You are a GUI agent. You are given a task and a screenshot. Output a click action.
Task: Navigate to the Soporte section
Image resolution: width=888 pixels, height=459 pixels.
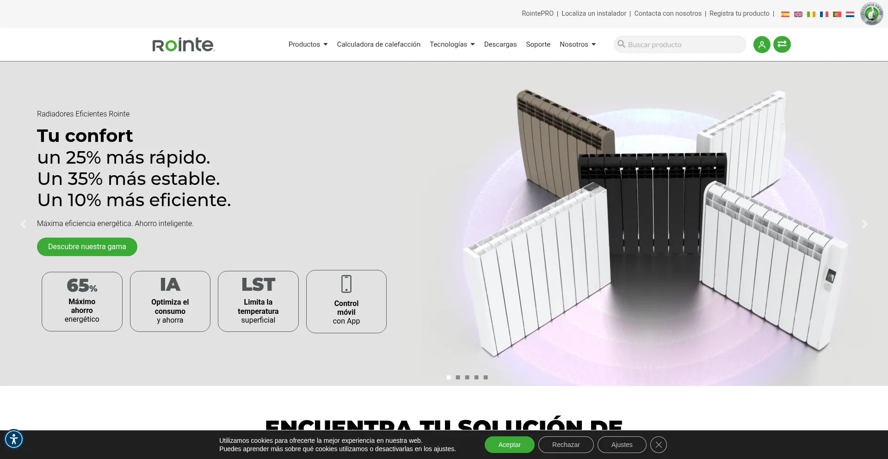538,44
